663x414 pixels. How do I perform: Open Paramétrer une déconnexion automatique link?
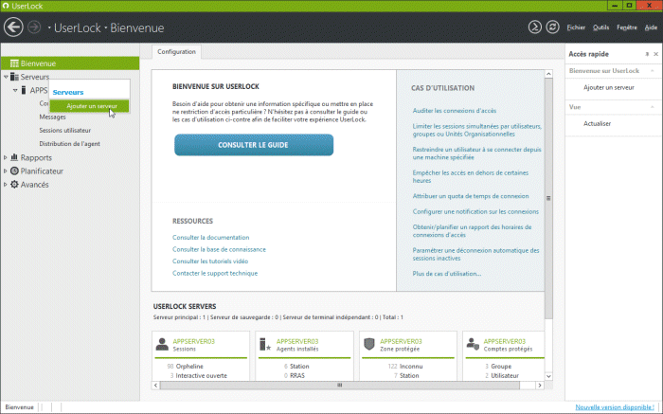tap(475, 254)
